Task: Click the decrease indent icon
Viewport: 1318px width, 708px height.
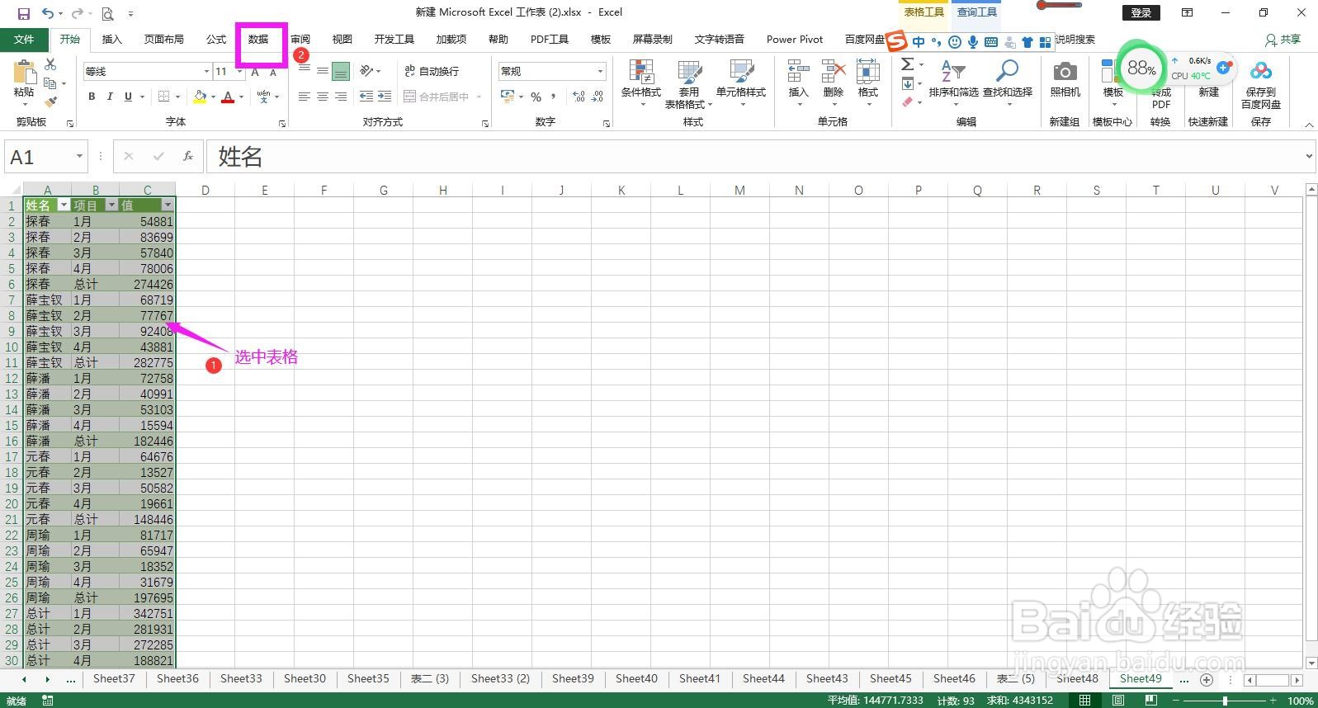Action: (366, 97)
